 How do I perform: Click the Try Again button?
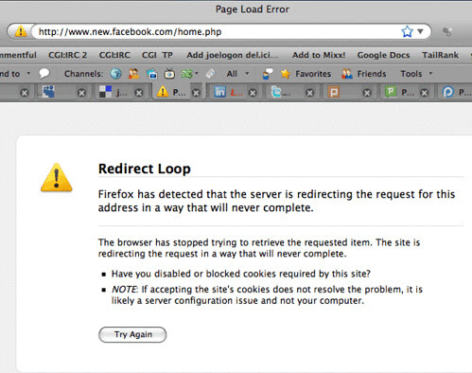click(132, 334)
